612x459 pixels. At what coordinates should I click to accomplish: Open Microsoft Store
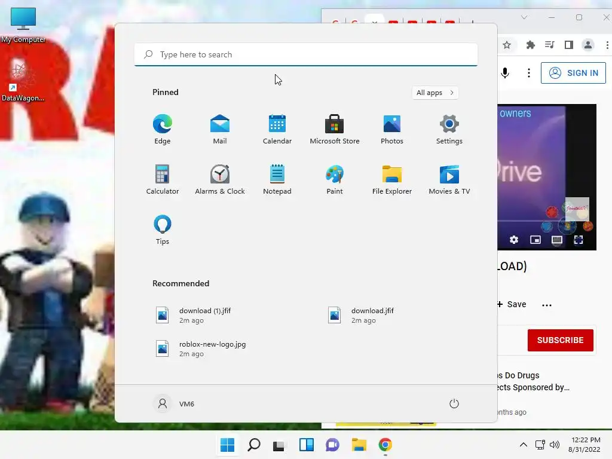point(335,129)
